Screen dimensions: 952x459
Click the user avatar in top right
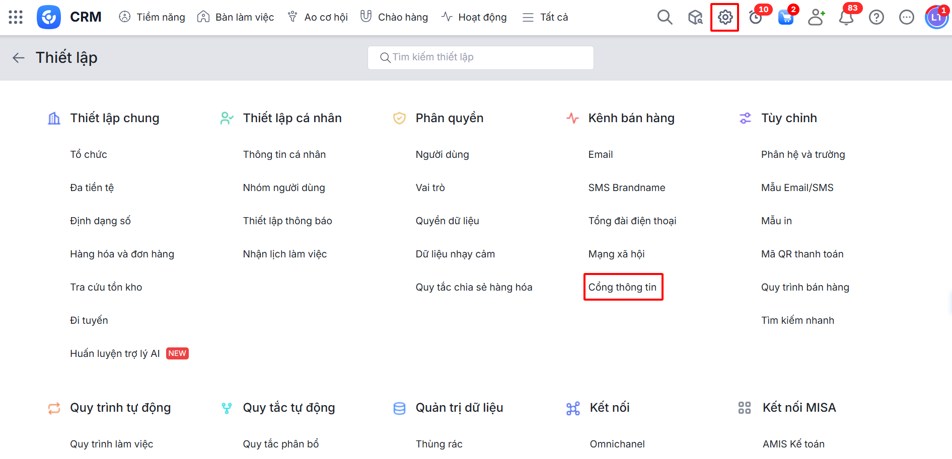click(x=936, y=18)
